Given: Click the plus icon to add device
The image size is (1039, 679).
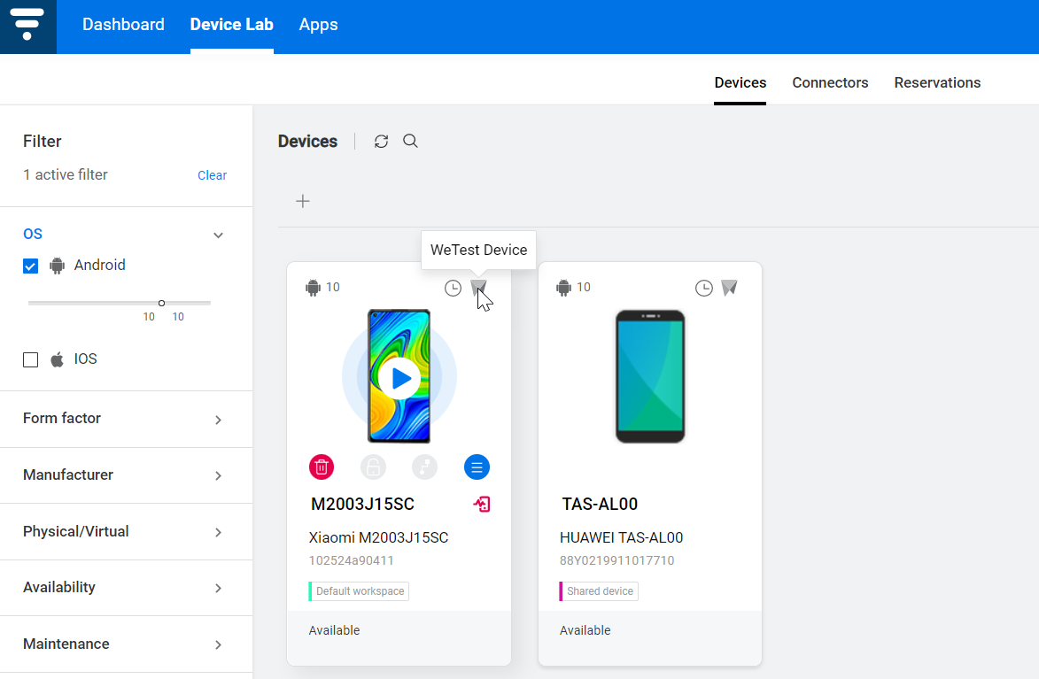Looking at the screenshot, I should tap(303, 201).
